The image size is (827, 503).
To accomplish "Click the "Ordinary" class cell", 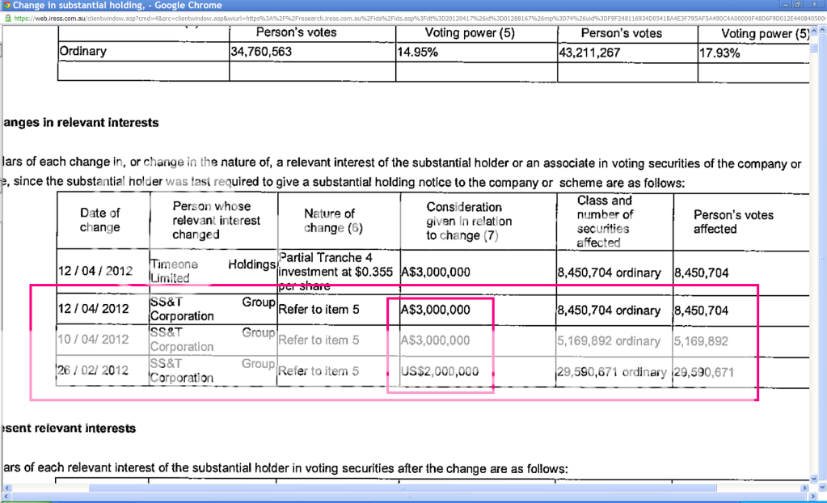I will tap(82, 51).
